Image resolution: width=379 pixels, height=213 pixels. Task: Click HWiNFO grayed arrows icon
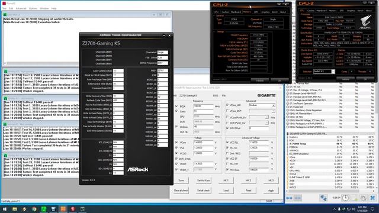point(297,198)
